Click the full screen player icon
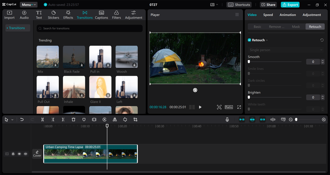Viewport: 330px width, 175px height. point(239,107)
